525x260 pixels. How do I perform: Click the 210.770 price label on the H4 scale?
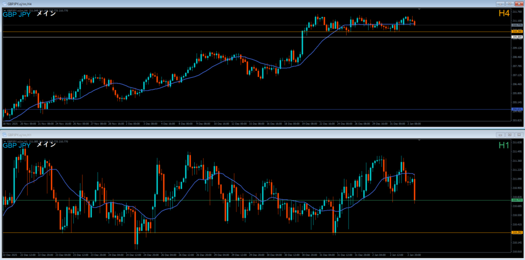click(517, 25)
